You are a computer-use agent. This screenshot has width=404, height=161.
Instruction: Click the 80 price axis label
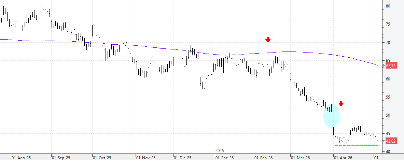click(388, 6)
